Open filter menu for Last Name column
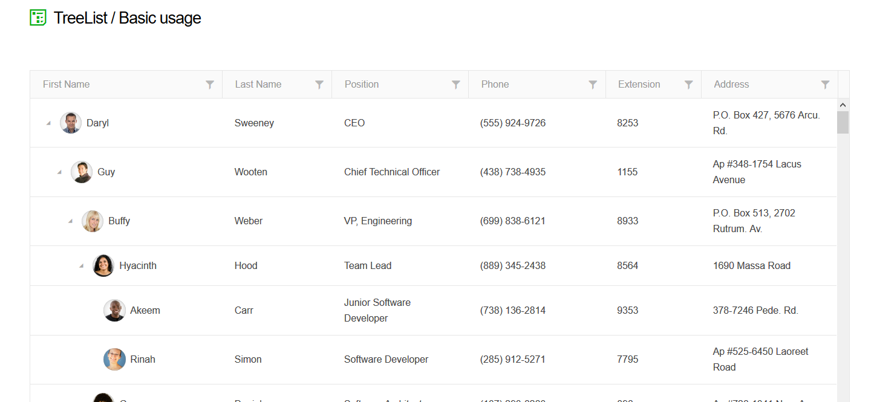Image resolution: width=871 pixels, height=402 pixels. coord(319,85)
